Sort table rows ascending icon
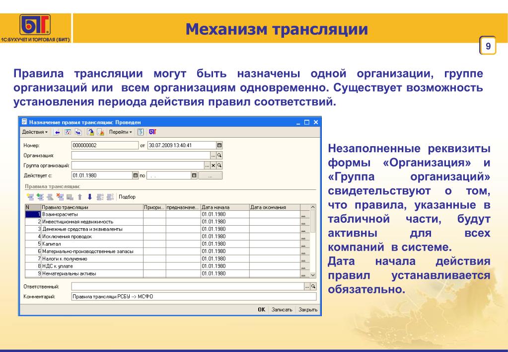The width and height of the screenshot is (508, 352). pyautogui.click(x=100, y=197)
